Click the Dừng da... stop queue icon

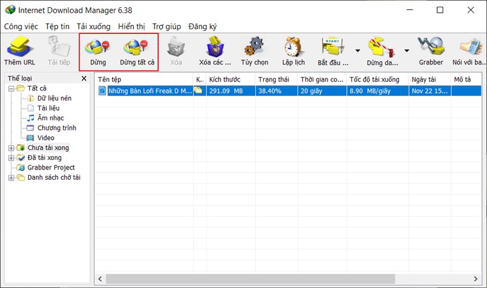tap(382, 47)
